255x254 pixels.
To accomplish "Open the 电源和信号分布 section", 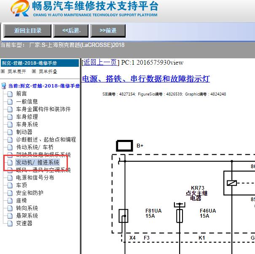I will (x=35, y=178).
